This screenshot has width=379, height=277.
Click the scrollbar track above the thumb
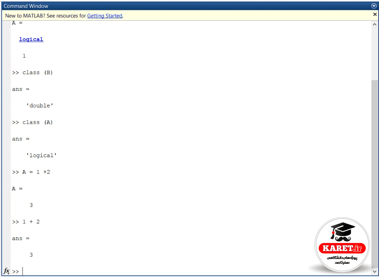375,54
